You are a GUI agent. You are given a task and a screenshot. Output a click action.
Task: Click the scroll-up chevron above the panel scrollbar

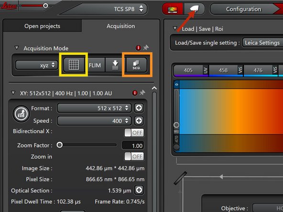[x=154, y=88]
